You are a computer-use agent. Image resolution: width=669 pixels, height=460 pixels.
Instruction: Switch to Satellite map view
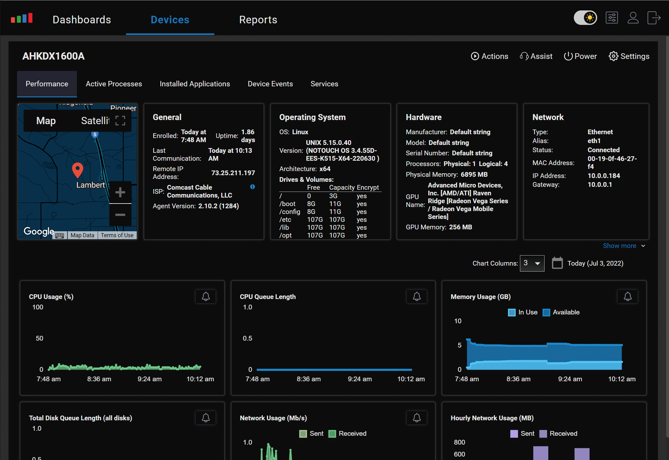94,122
